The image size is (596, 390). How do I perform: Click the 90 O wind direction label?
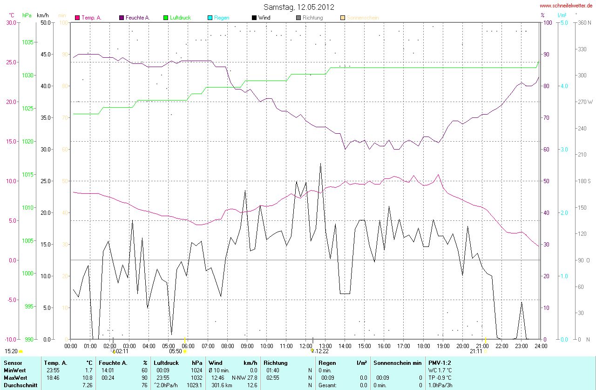pos(585,260)
